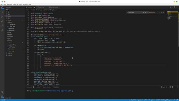The height and width of the screenshot is (101, 179).
Task: Open Explorer panel more actions ellipsis
Action: click(22, 7)
